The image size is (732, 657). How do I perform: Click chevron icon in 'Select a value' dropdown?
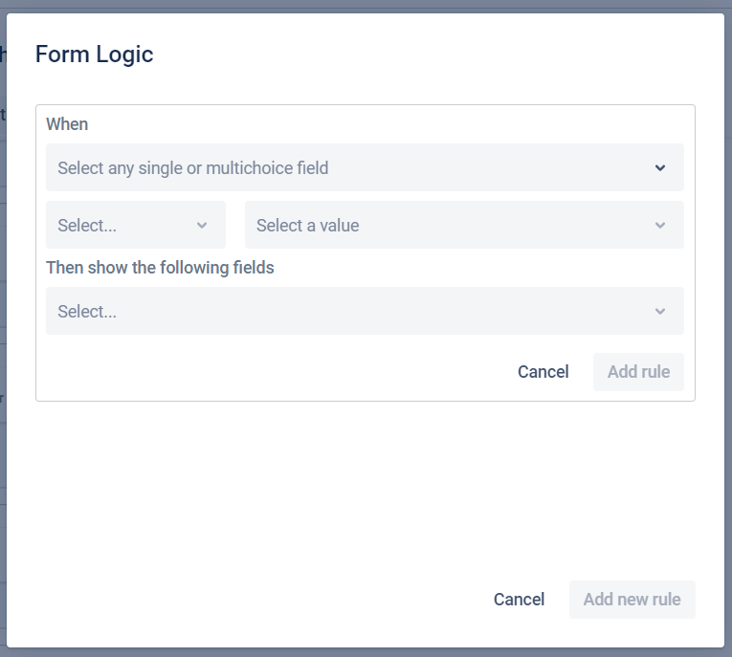click(x=659, y=226)
